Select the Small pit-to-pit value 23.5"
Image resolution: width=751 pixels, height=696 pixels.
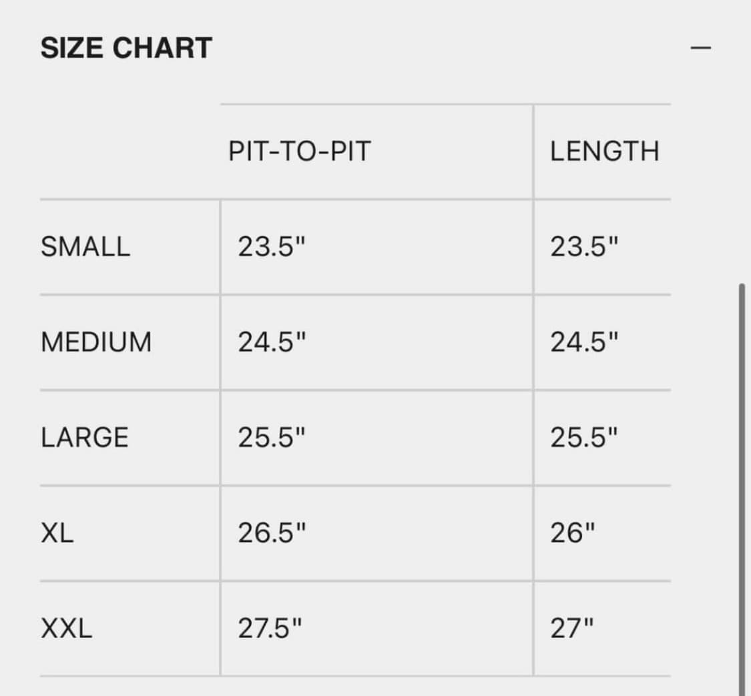point(271,247)
